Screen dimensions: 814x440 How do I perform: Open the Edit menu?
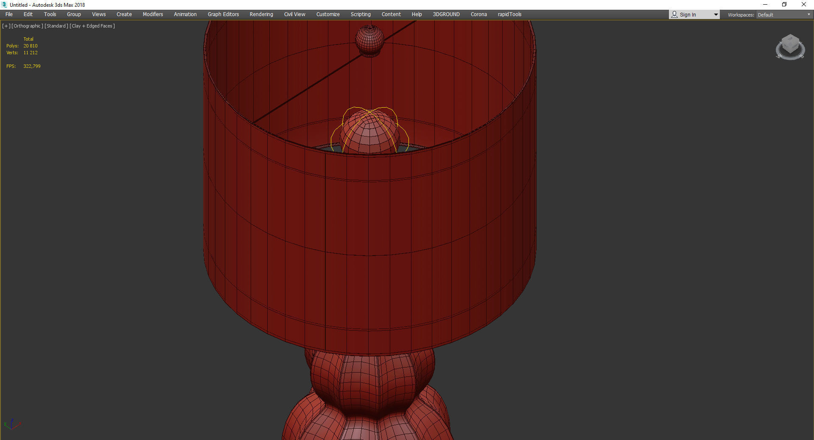(28, 14)
